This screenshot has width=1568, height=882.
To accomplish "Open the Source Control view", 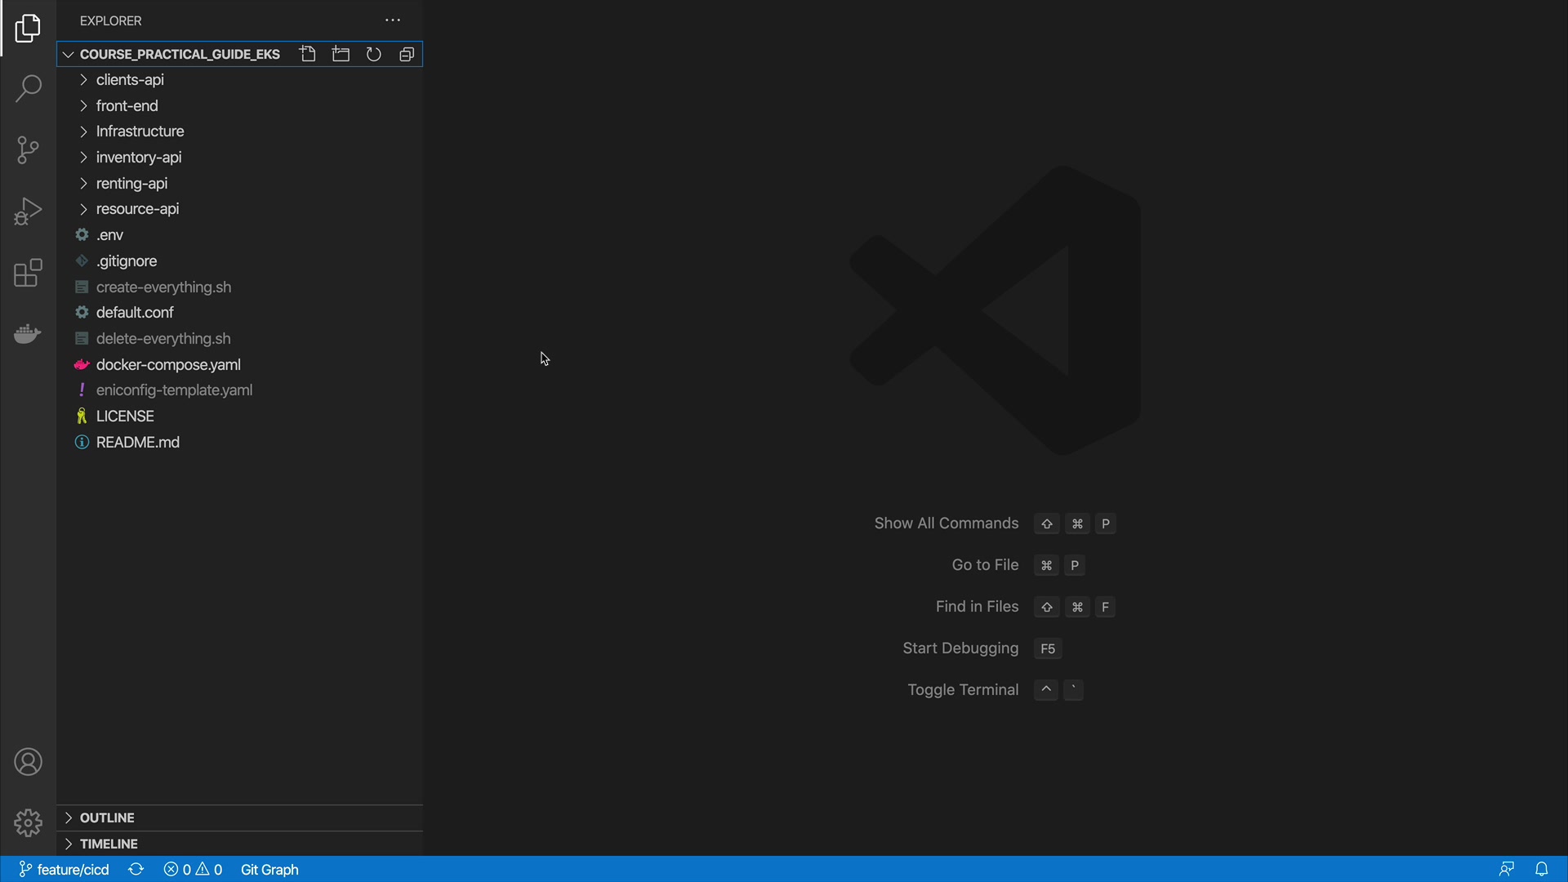I will (28, 149).
